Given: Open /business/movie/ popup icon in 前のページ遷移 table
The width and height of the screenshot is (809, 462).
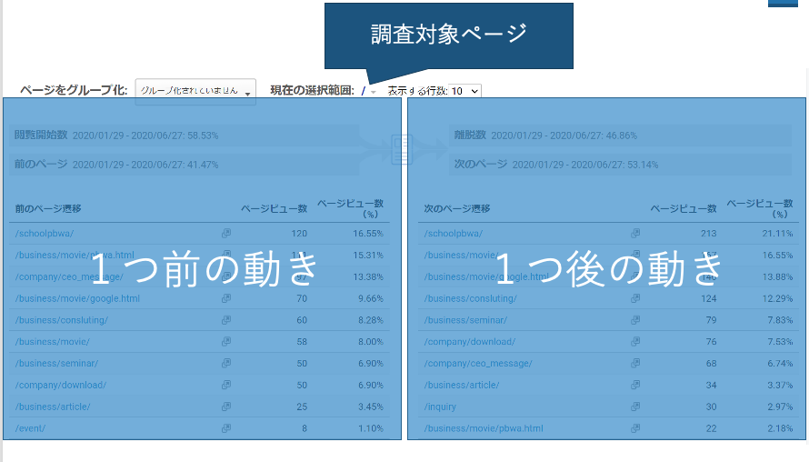Looking at the screenshot, I should tap(226, 342).
